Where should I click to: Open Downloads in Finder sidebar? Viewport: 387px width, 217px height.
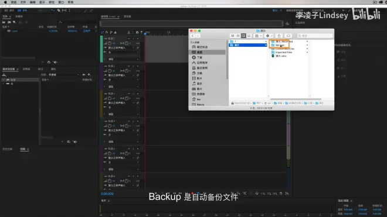200,57
